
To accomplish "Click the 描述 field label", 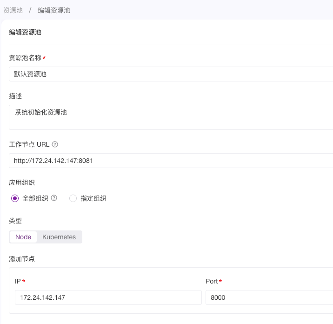I will point(15,96).
